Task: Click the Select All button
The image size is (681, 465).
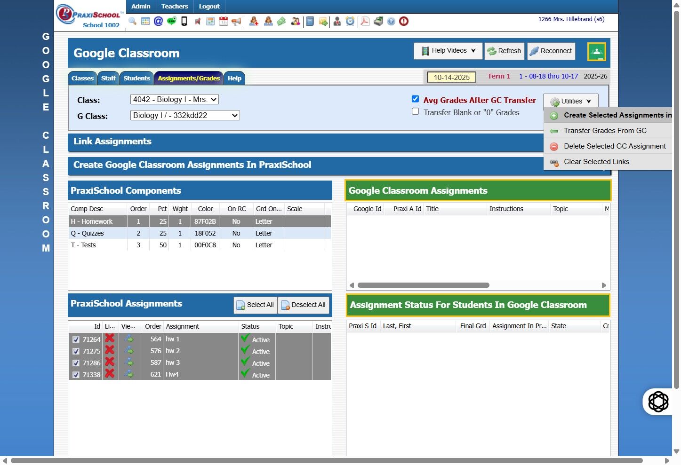Action: click(x=256, y=305)
